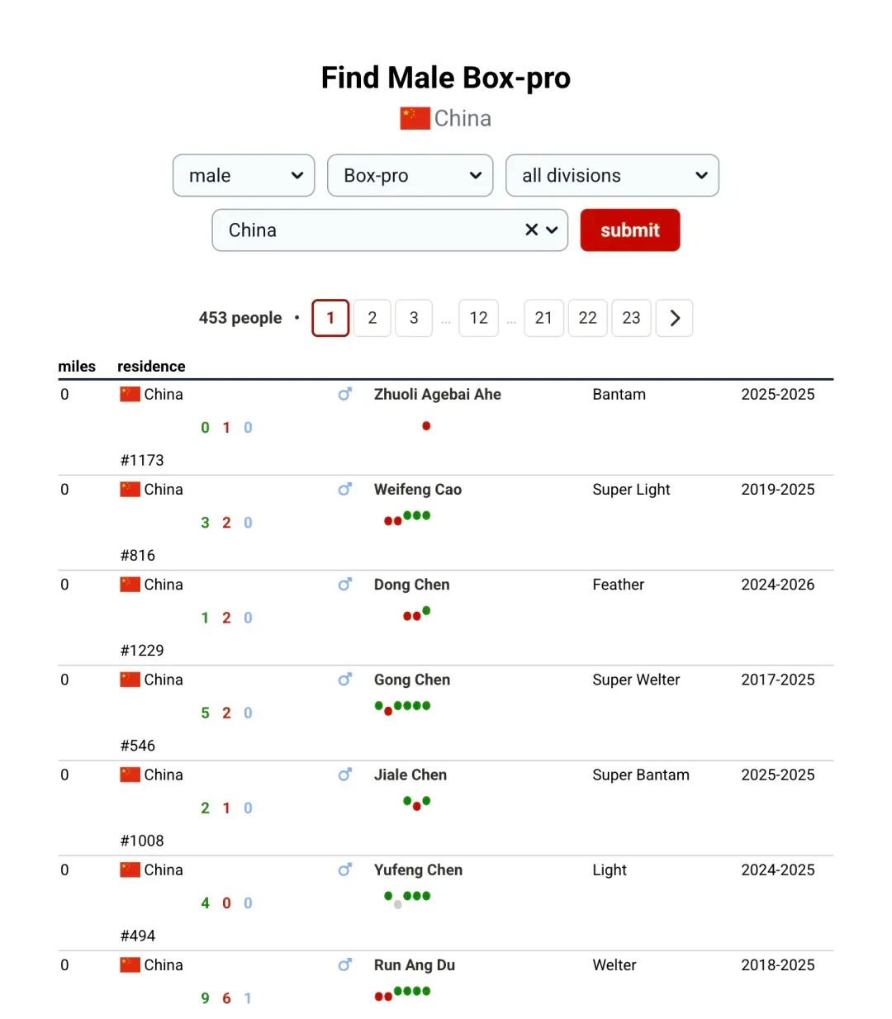Open the China country combo box
Image resolution: width=892 pixels, height=1019 pixels.
[x=390, y=230]
